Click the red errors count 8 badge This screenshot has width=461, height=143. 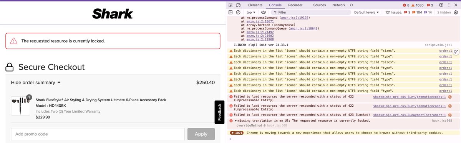coord(406,5)
